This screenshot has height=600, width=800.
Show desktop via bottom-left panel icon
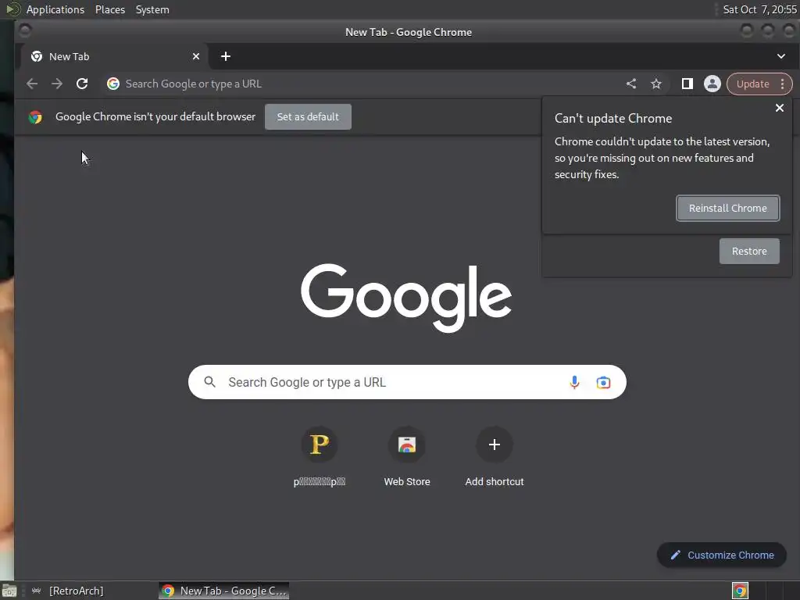point(9,591)
